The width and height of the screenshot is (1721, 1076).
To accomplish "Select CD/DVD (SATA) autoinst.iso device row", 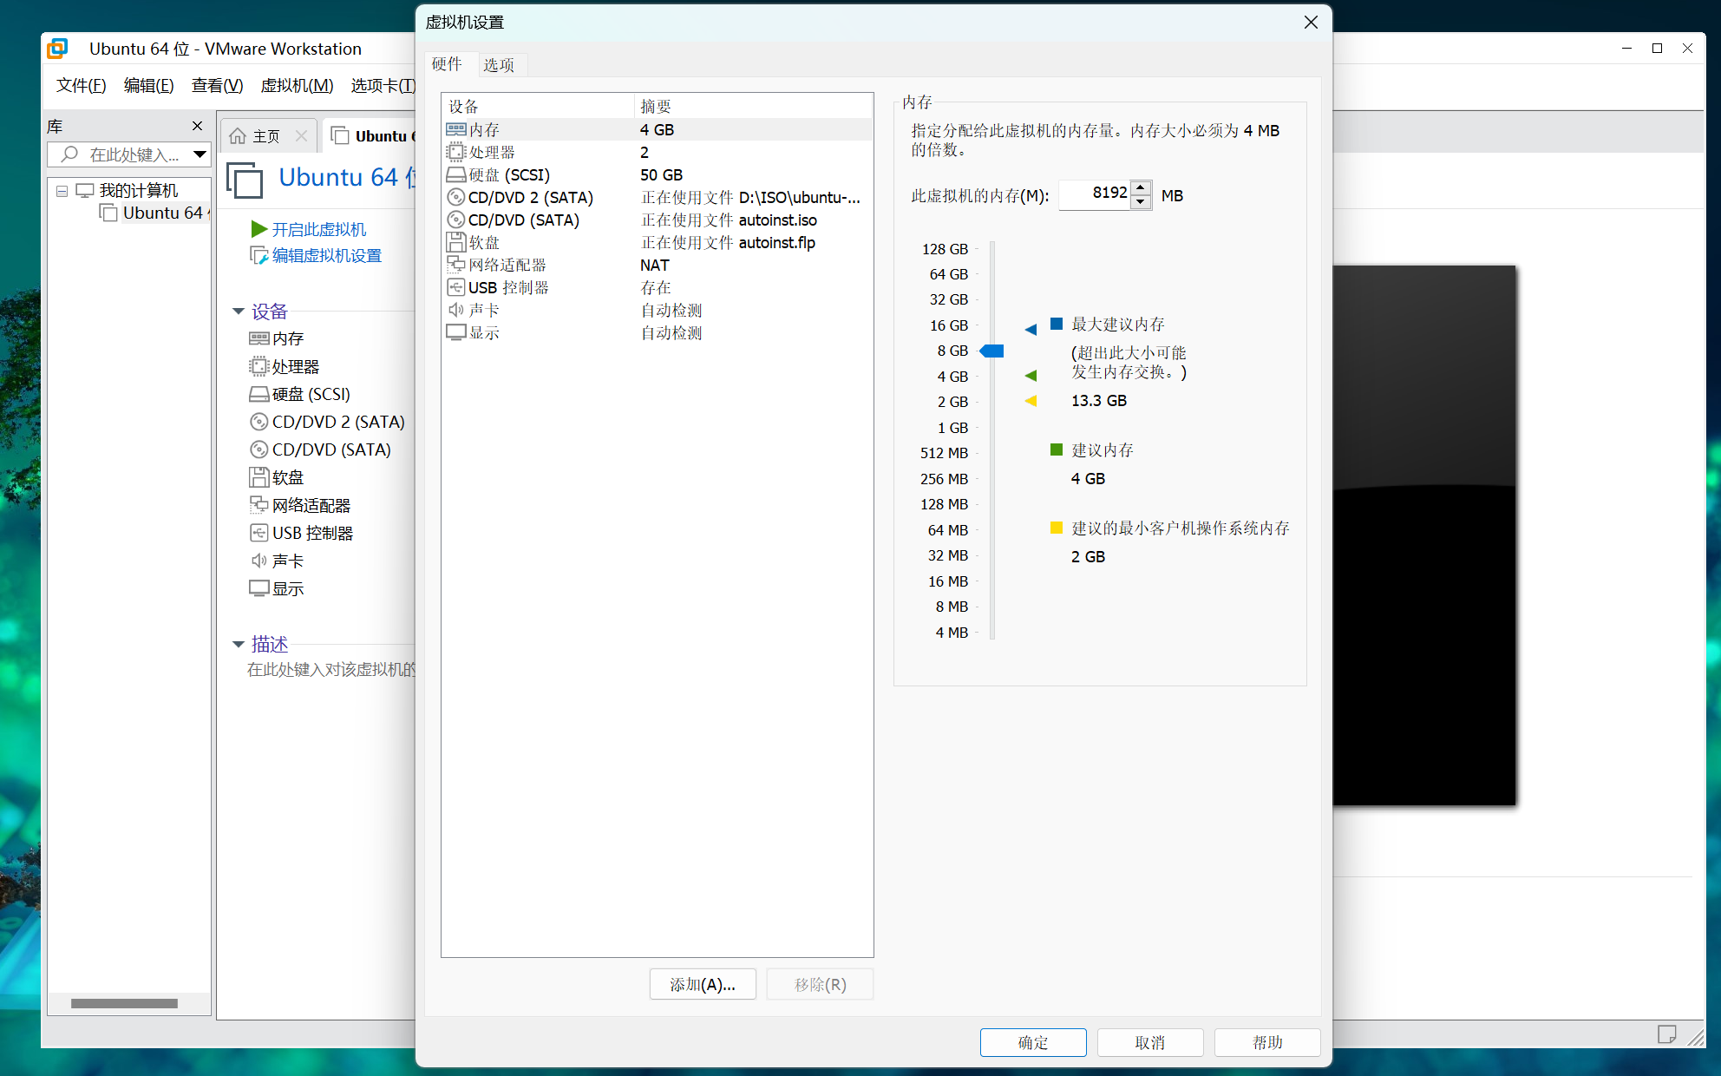I will coord(657,220).
